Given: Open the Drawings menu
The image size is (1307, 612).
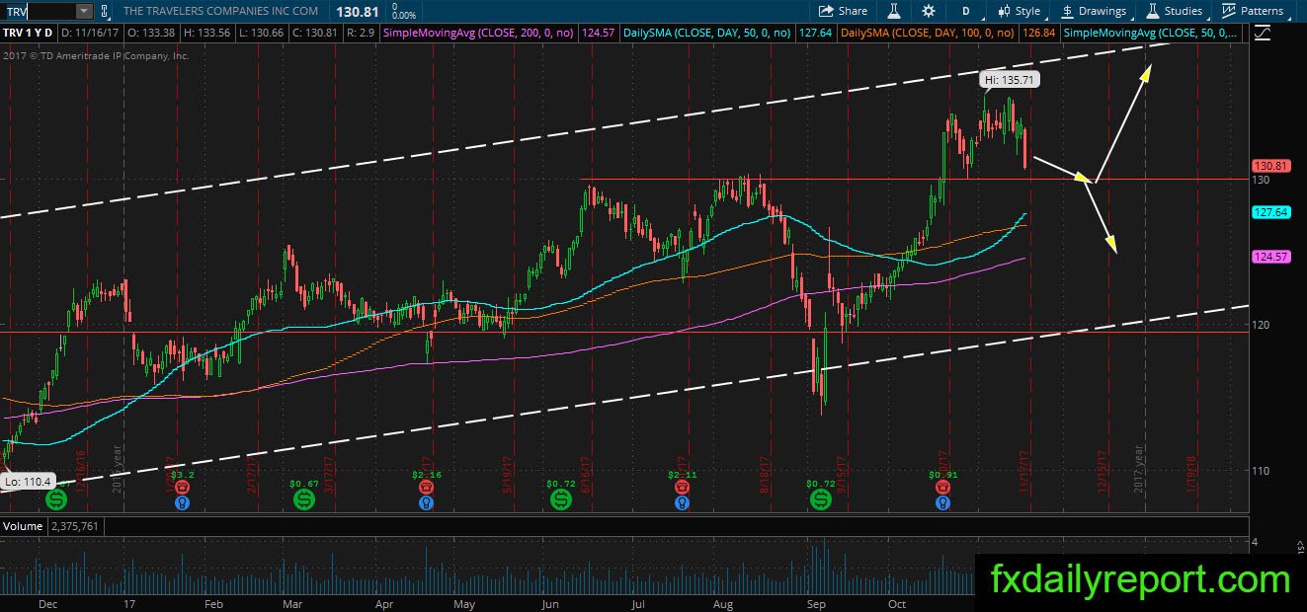Looking at the screenshot, I should tap(1094, 11).
